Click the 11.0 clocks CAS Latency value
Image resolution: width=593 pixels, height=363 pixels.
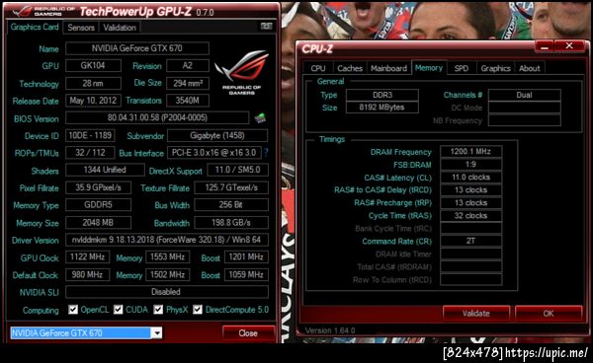point(471,177)
